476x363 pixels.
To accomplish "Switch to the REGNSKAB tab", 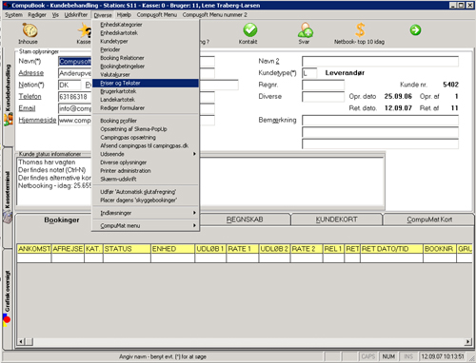I will tap(245, 220).
